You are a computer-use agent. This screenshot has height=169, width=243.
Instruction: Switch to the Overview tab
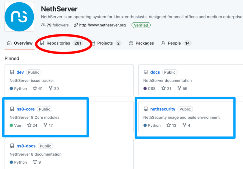pos(20,43)
